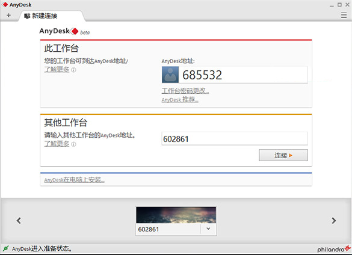This screenshot has height=255, width=352.
Task: Expand dropdown arrow on session 602861
Action: (x=208, y=229)
